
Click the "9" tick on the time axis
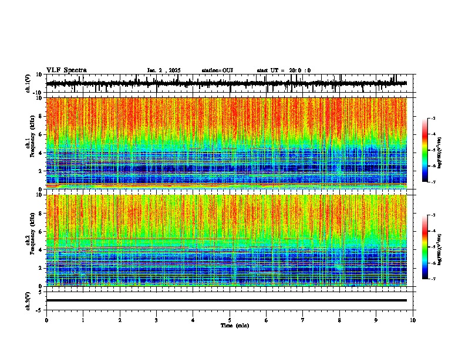[x=376, y=320]
